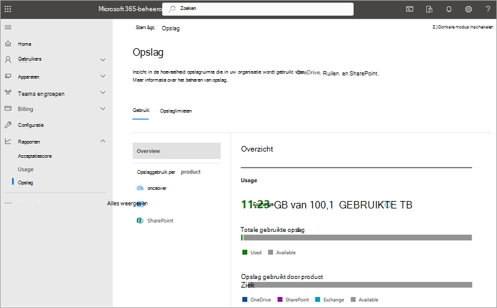Click the ellipsis show-all icon in sidebar
497x308 pixels.
[x=8, y=203]
